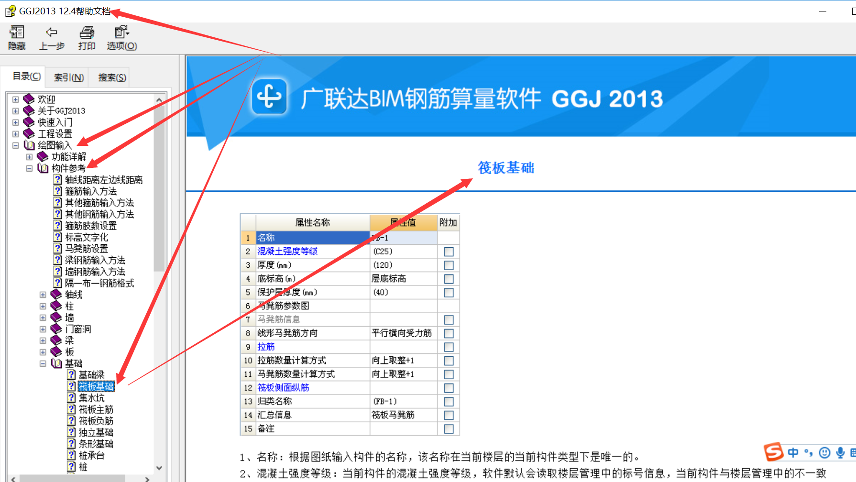
Task: Follow the 筏板侧面纵筋 link in table
Action: pyautogui.click(x=283, y=387)
